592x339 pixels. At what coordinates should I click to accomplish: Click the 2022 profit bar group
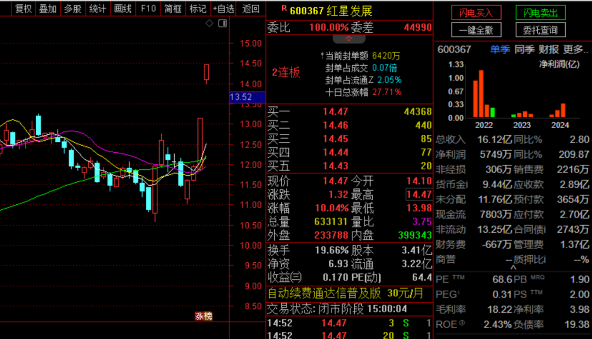point(484,94)
